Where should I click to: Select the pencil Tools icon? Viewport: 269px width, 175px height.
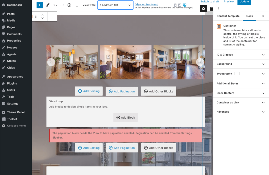pyautogui.click(x=48, y=5)
